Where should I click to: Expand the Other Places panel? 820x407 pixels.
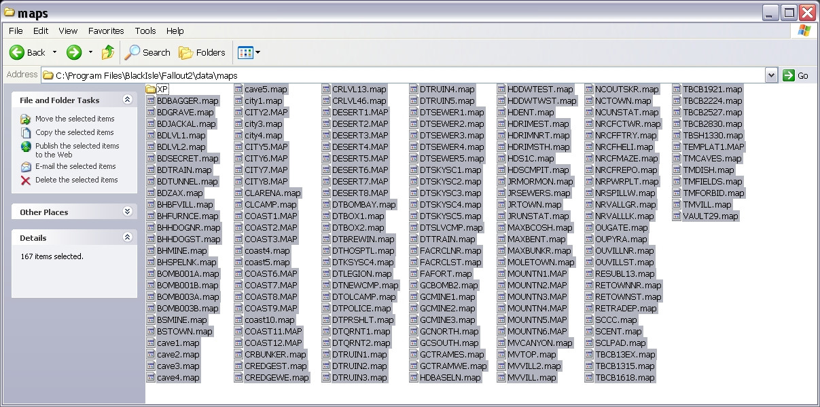126,212
